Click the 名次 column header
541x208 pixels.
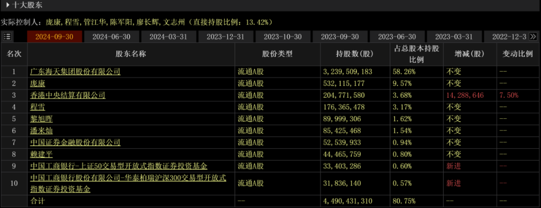14,54
